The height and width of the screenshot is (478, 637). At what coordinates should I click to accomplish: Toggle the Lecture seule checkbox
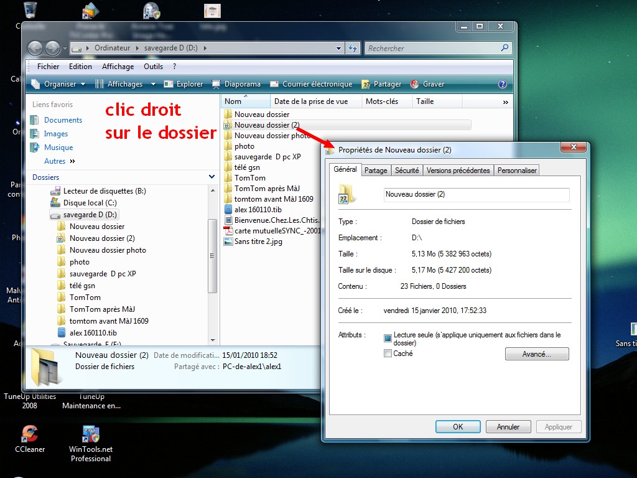coord(388,338)
